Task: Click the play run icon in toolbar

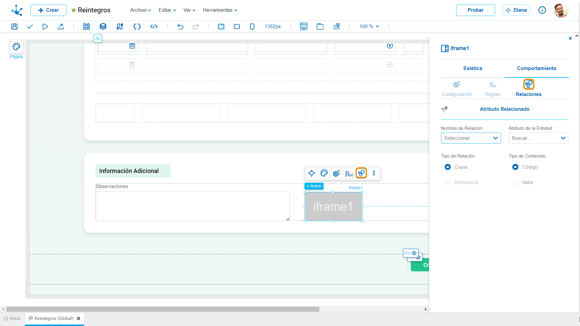Action: (x=45, y=27)
